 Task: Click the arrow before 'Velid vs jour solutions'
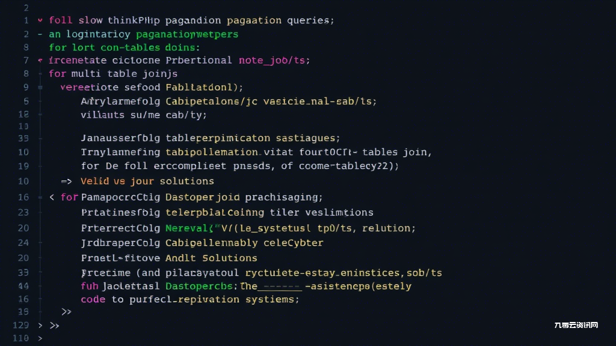click(66, 181)
